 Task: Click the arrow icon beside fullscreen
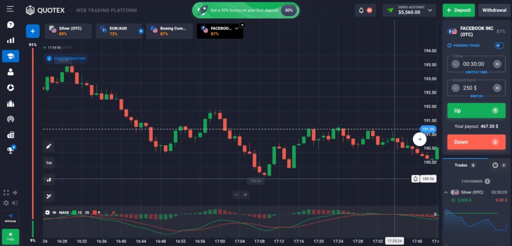(x=14, y=192)
